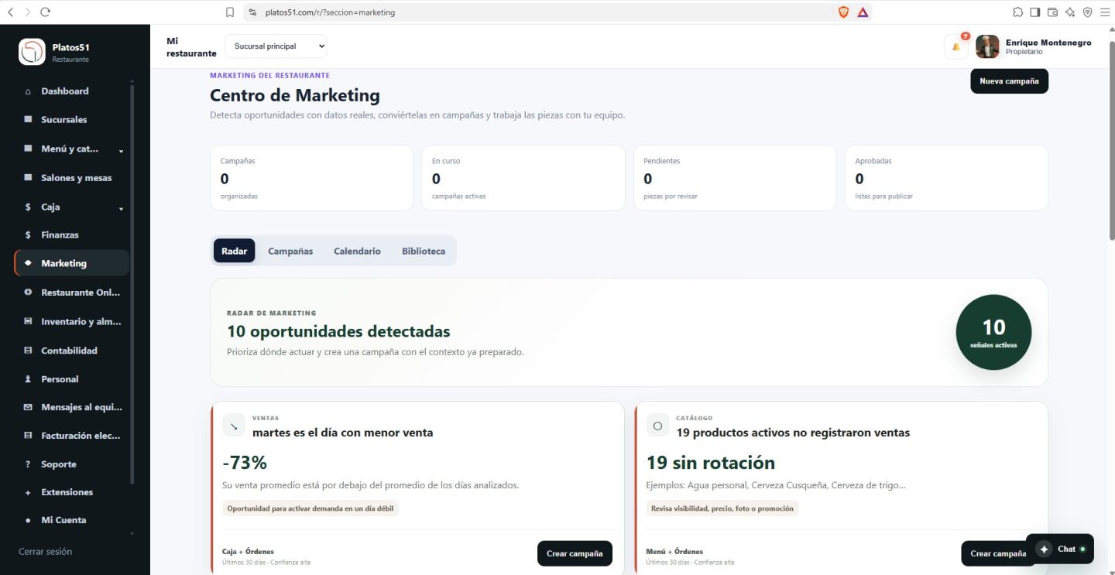
Task: Click the Nueva campaña button
Action: point(1009,81)
